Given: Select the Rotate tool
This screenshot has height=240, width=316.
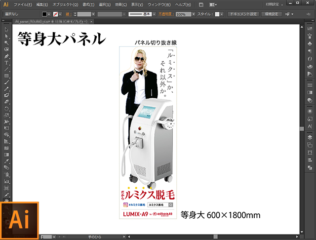Looking at the screenshot, I should (x=6, y=109).
